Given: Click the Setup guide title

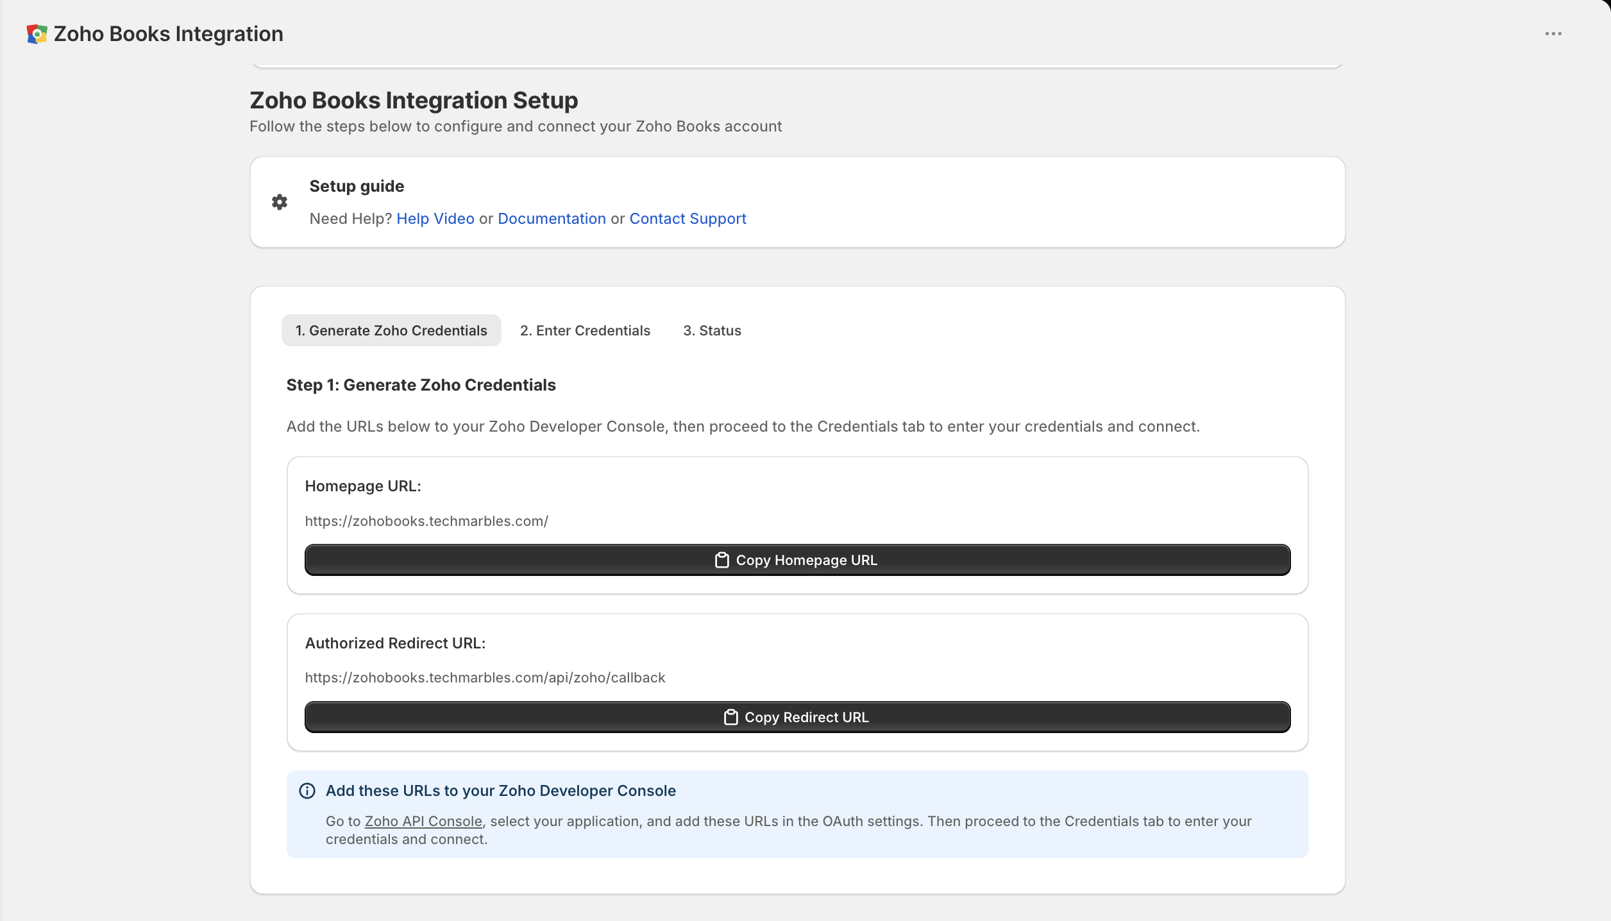Looking at the screenshot, I should pos(357,186).
